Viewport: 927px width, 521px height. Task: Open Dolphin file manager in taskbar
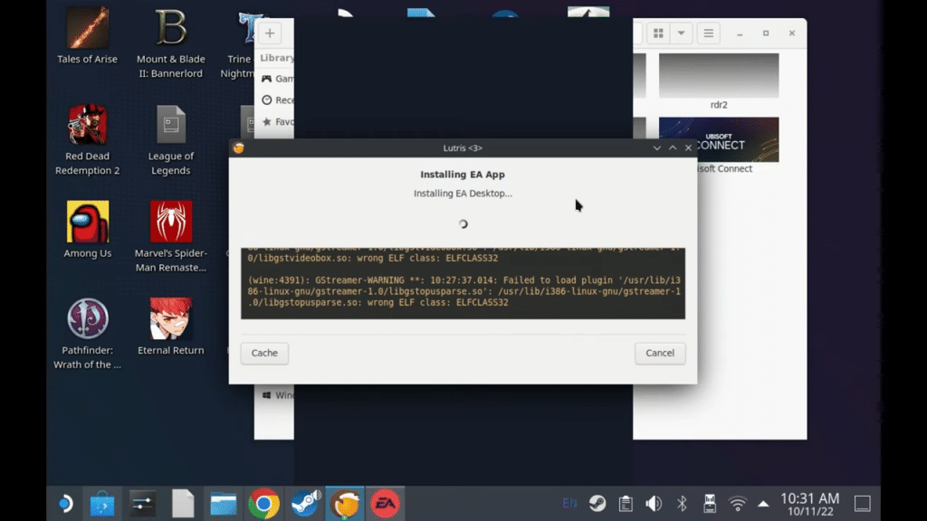tap(224, 504)
